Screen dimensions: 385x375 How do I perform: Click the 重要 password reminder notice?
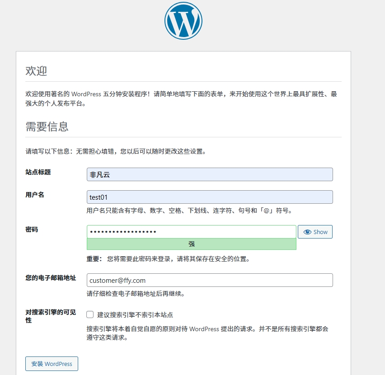[169, 259]
